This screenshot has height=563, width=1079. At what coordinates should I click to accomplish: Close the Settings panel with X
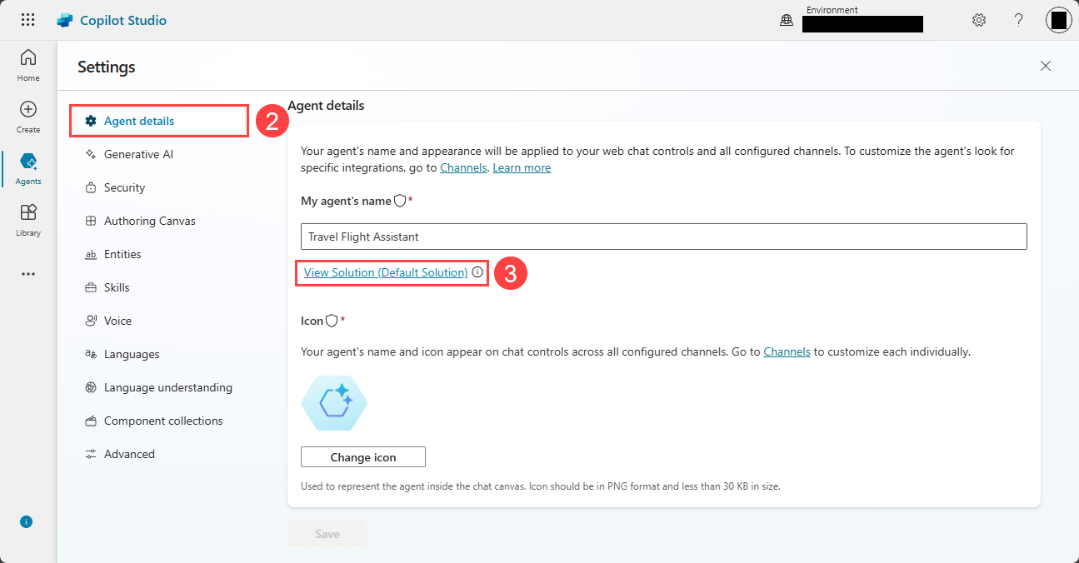point(1045,66)
